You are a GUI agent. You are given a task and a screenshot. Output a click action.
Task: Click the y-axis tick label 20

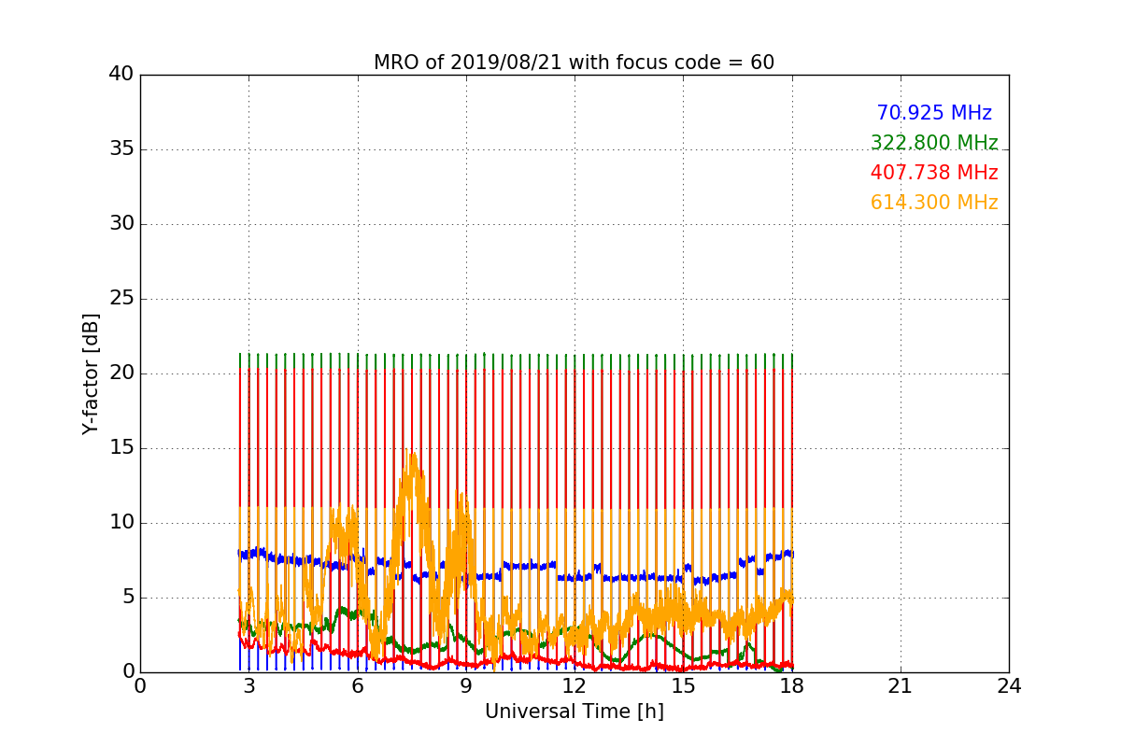[x=121, y=373]
